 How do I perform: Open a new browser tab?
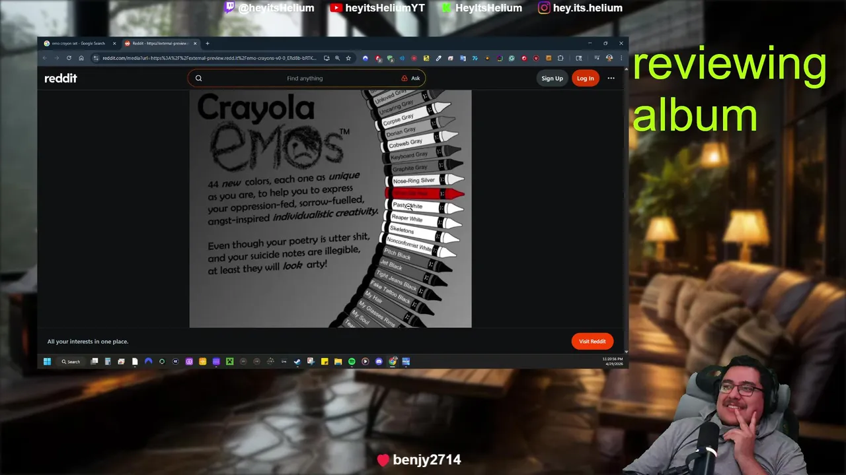pos(208,44)
